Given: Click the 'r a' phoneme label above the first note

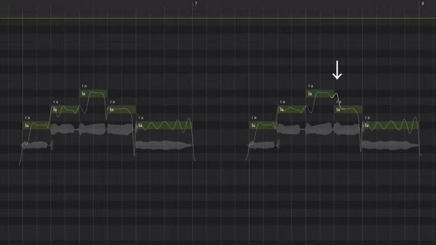Looking at the screenshot, I should click(x=28, y=118).
